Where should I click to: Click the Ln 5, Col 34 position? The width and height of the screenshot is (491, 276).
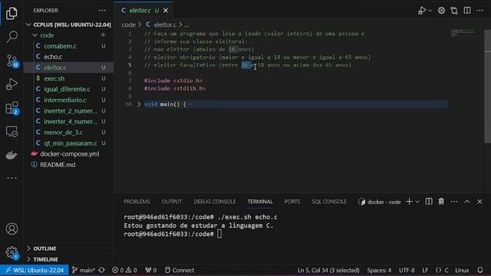[328, 270]
